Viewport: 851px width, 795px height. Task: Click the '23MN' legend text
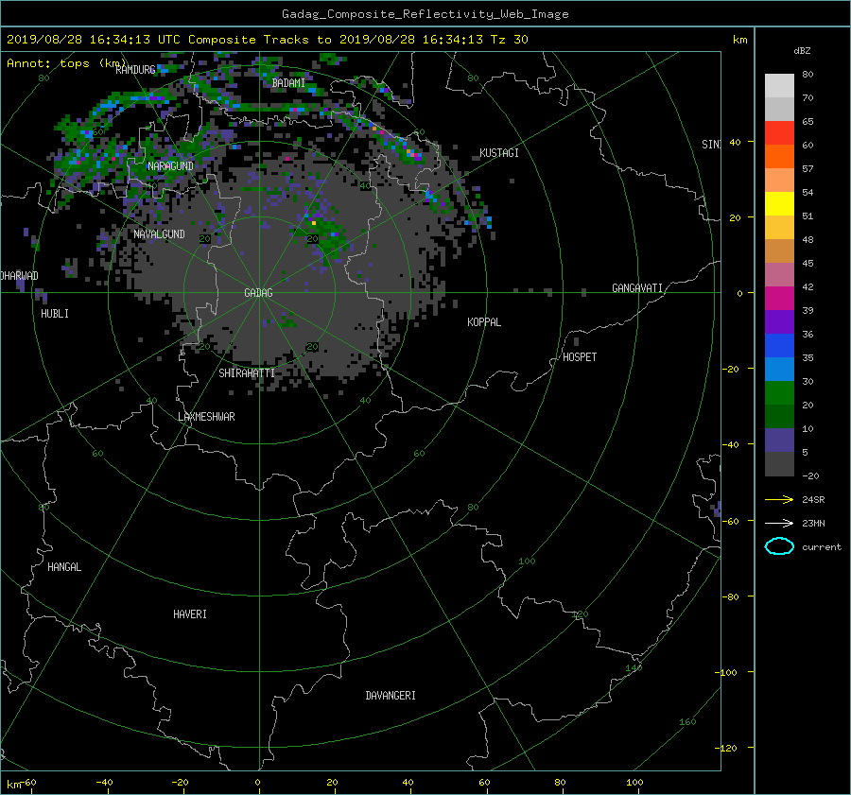point(813,523)
